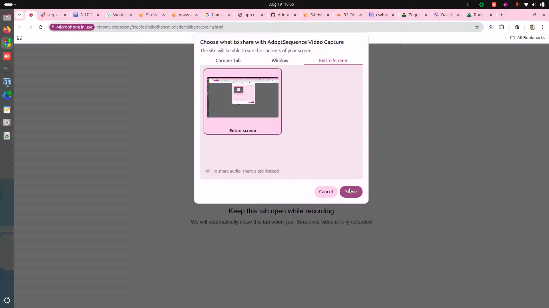Screen dimensions: 549x308
Task: Open a new browser tab
Action: click(x=501, y=15)
